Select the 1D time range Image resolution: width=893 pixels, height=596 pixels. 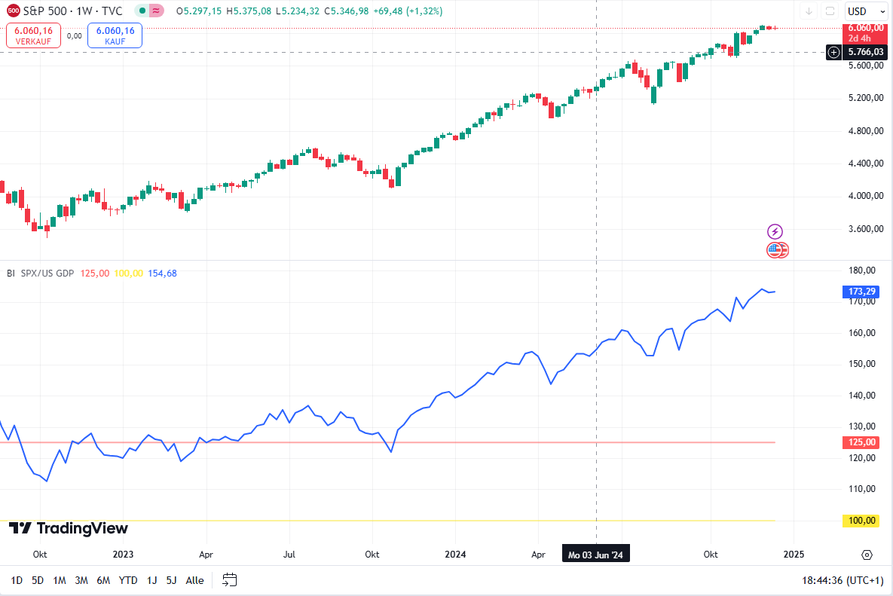[17, 580]
